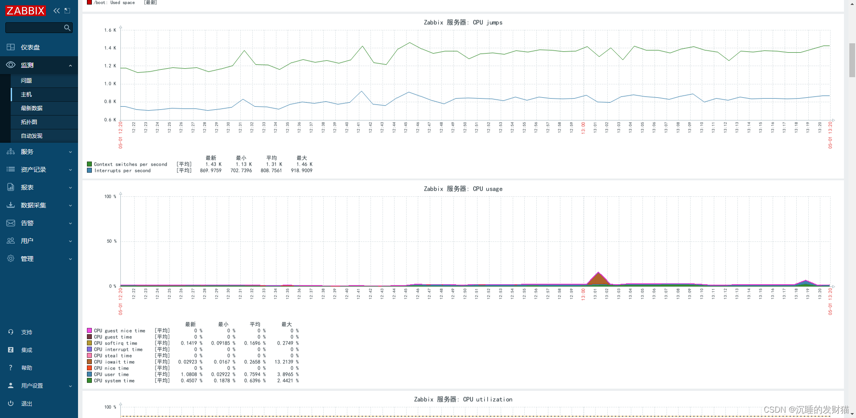Click the 数据采集 download icon
The width and height of the screenshot is (856, 418).
point(11,205)
